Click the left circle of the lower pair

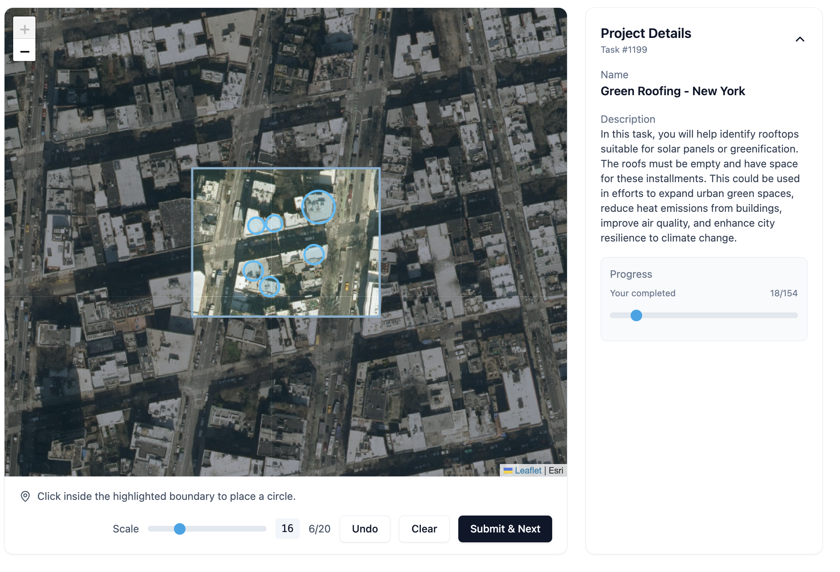coord(252,271)
